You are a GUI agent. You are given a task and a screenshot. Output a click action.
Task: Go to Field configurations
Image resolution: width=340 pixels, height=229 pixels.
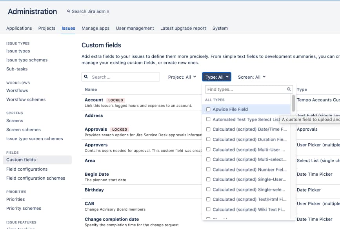point(26,169)
